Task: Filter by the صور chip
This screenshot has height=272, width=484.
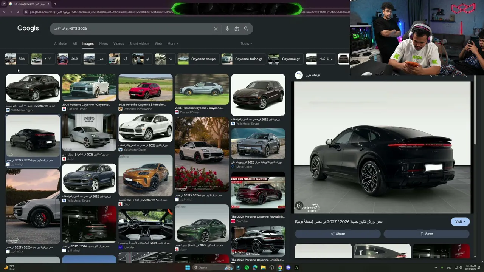Action: point(95,59)
